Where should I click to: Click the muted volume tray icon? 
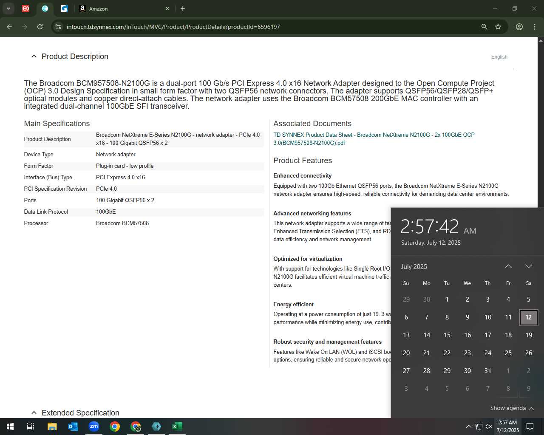coord(489,427)
